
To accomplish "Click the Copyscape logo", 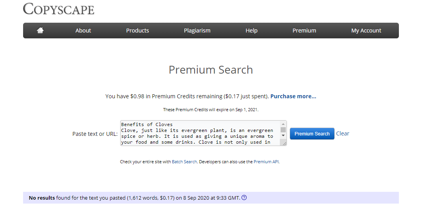I will pyautogui.click(x=59, y=9).
